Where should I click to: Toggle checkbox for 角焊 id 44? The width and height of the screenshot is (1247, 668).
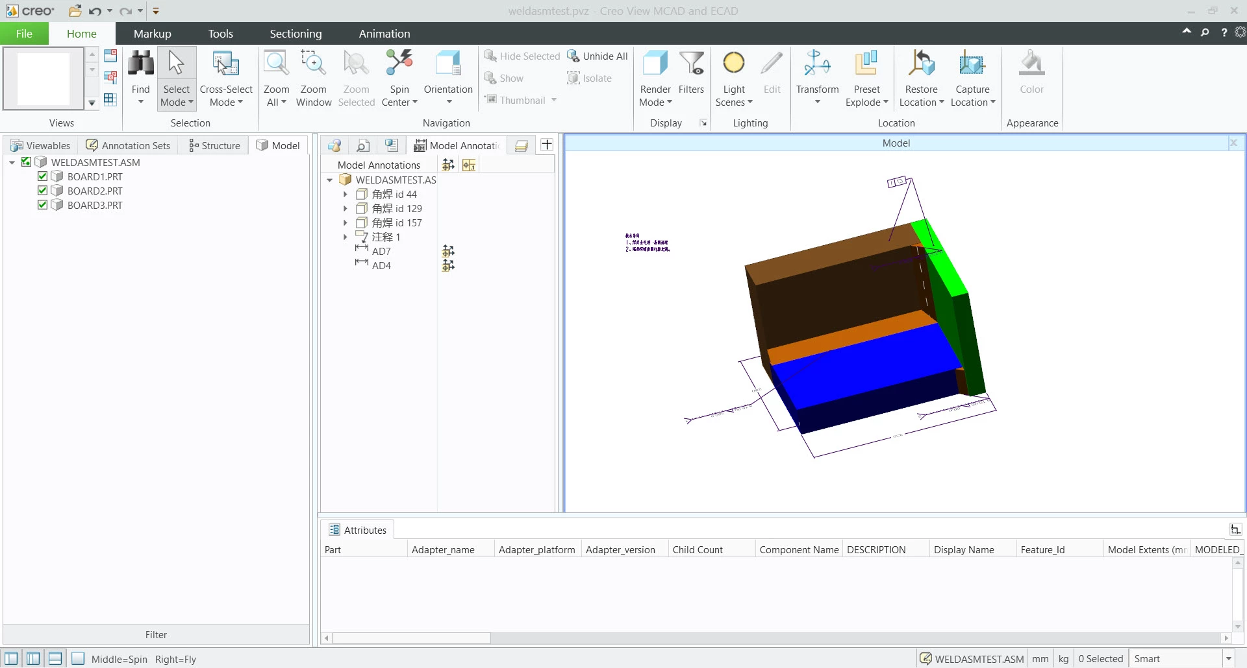pyautogui.click(x=362, y=194)
